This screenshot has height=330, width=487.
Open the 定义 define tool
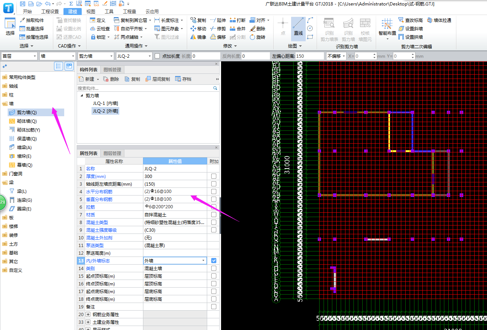(x=97, y=20)
